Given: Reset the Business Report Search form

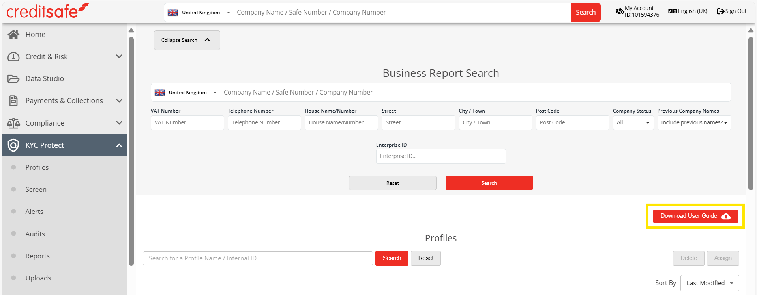Looking at the screenshot, I should coord(393,183).
